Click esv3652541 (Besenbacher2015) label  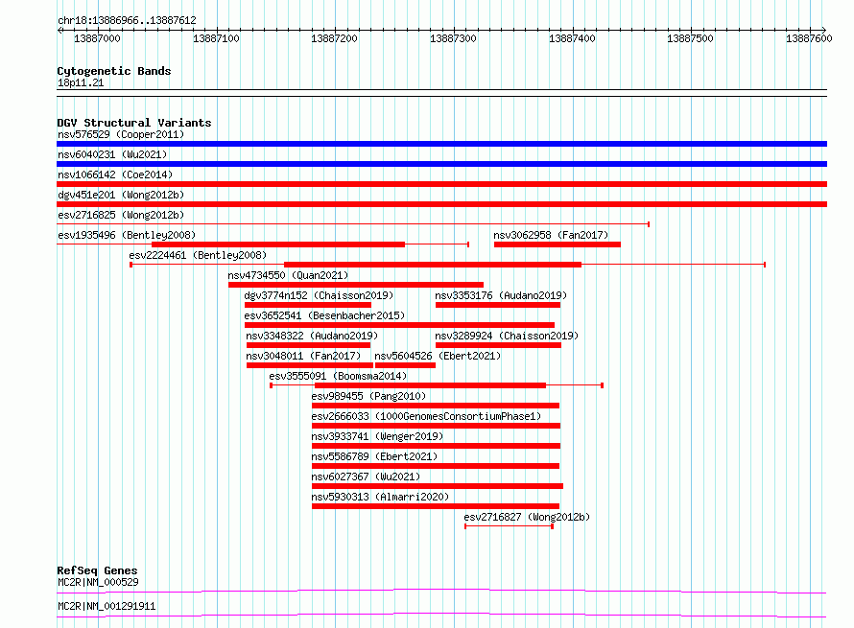324,315
